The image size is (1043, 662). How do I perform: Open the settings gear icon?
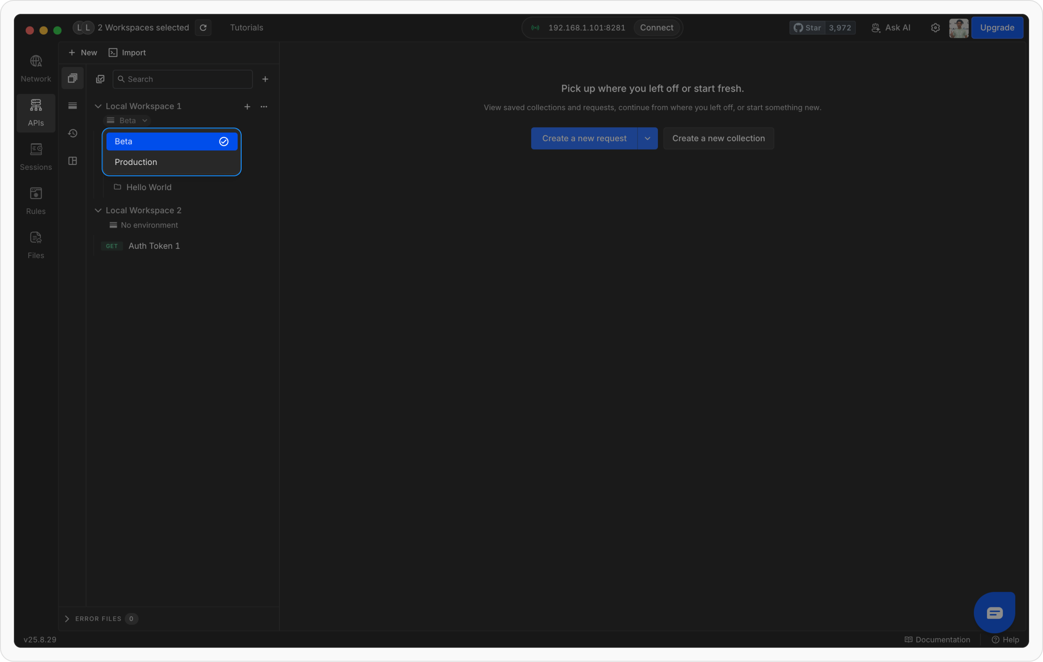(x=935, y=28)
